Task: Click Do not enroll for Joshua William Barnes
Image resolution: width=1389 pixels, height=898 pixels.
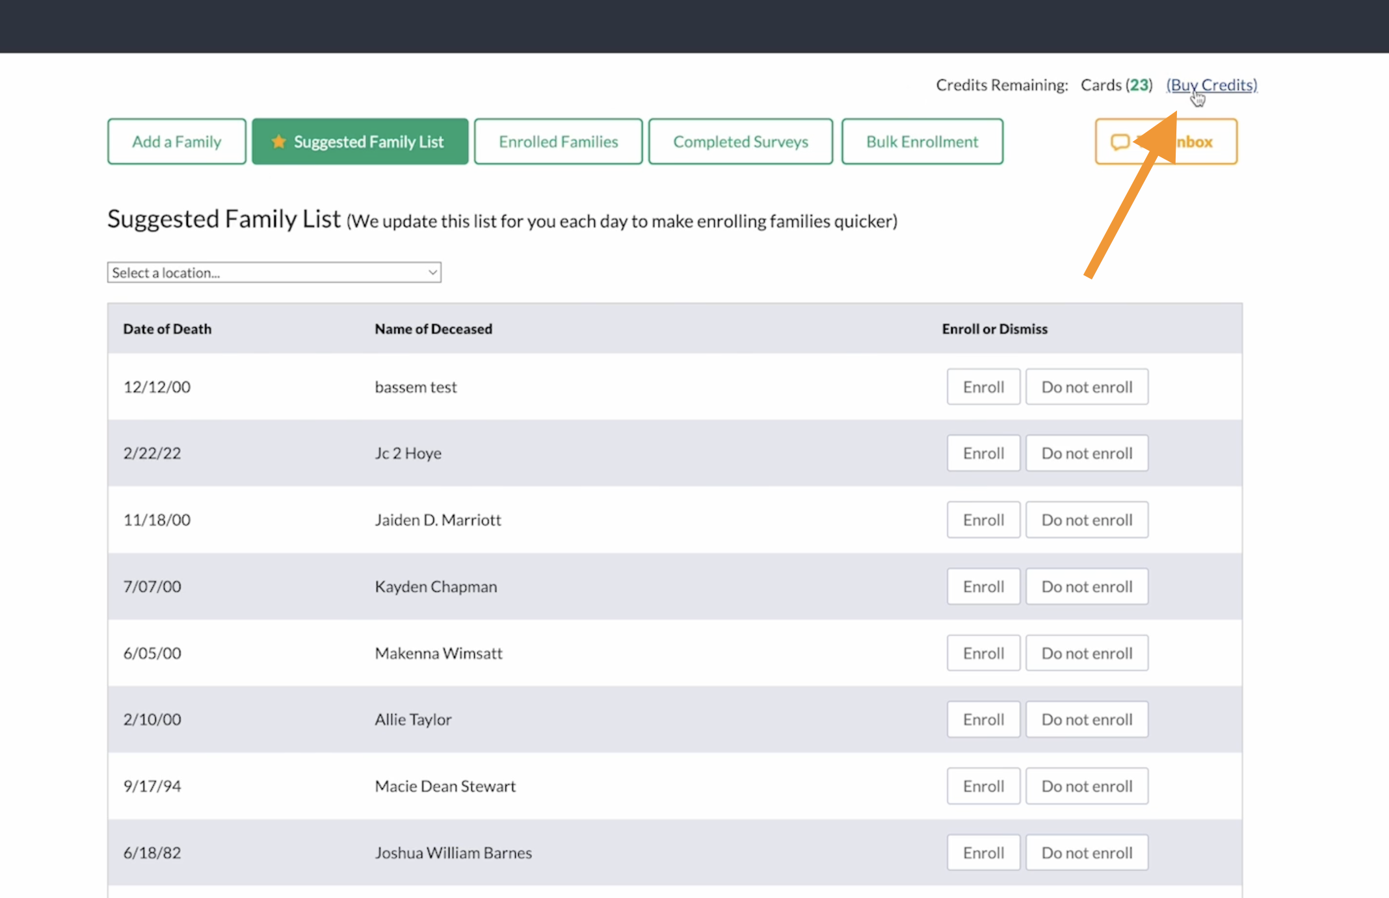Action: [x=1087, y=853]
